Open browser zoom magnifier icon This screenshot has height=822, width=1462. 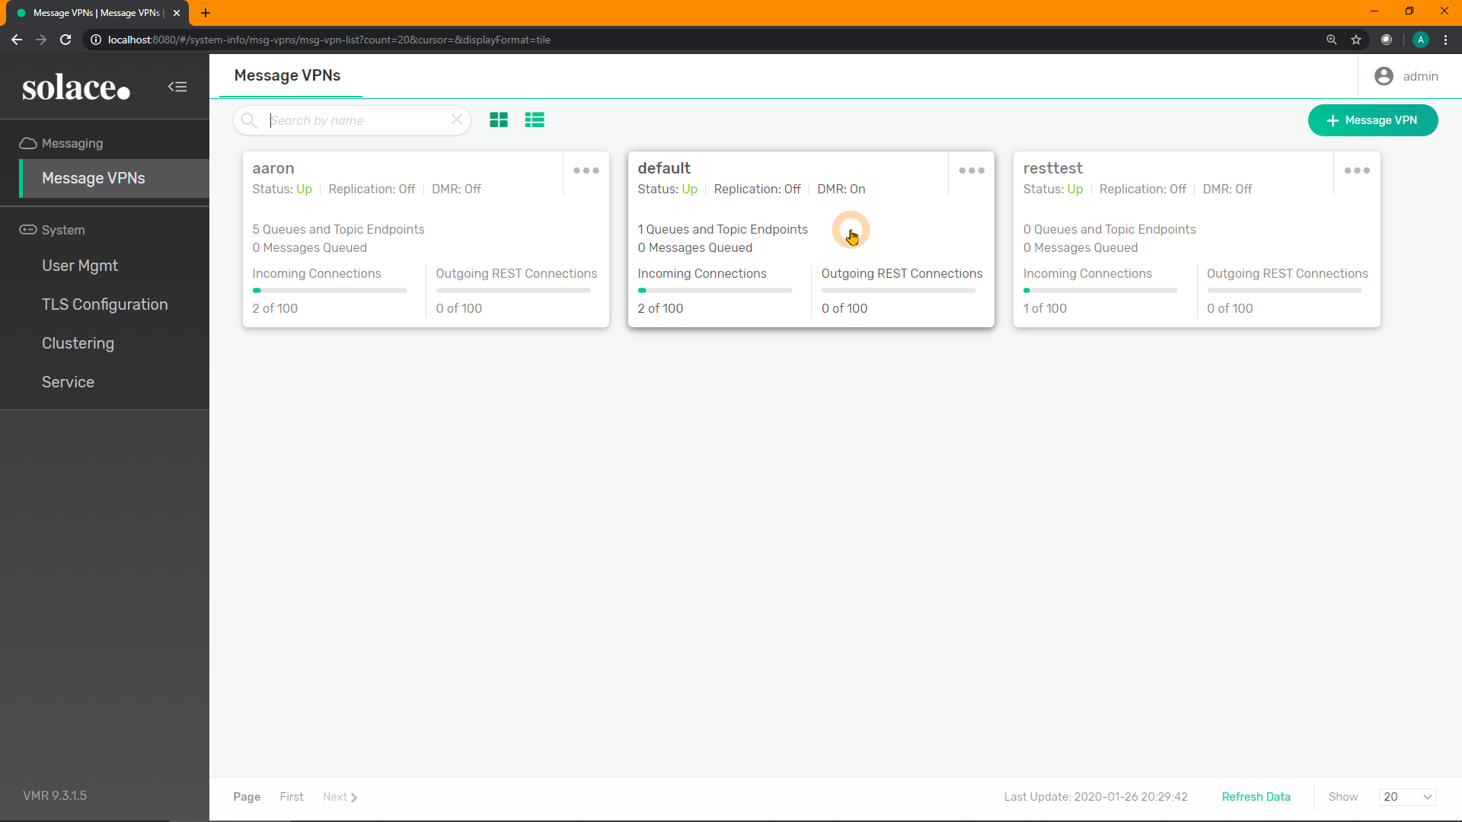click(x=1331, y=40)
